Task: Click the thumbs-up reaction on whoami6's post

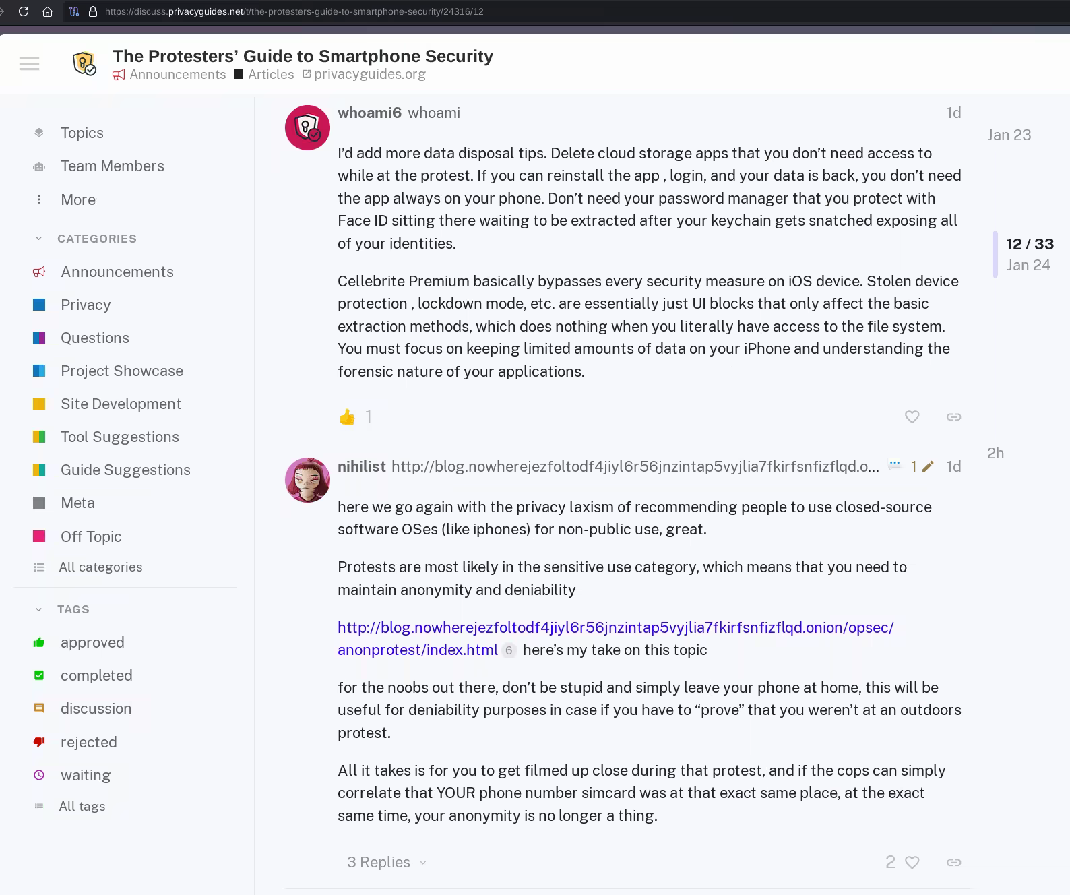Action: (347, 417)
